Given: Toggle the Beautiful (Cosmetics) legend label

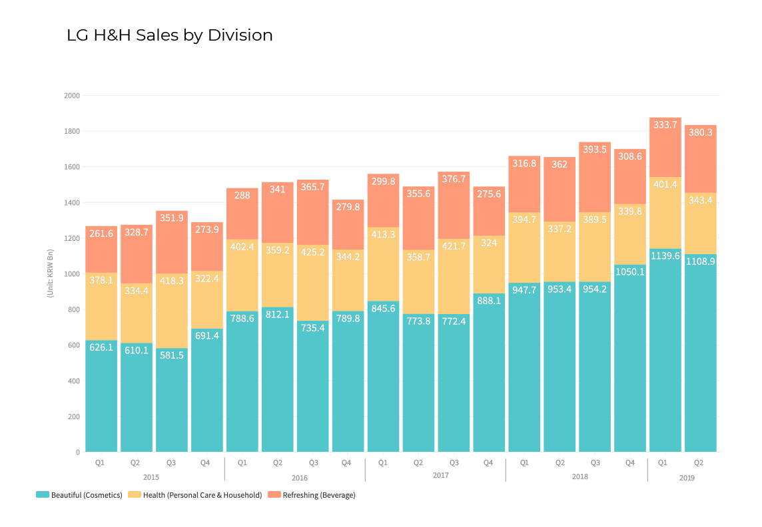Looking at the screenshot, I should point(87,495).
